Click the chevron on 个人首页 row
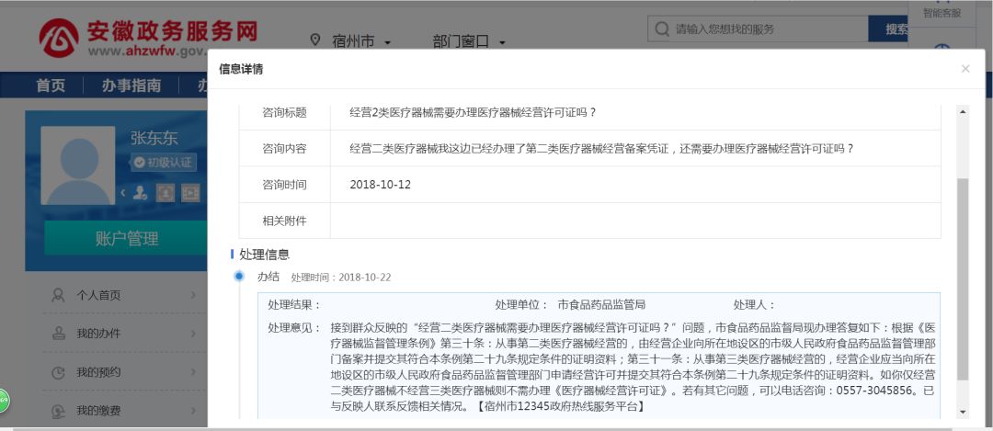 pyautogui.click(x=193, y=295)
